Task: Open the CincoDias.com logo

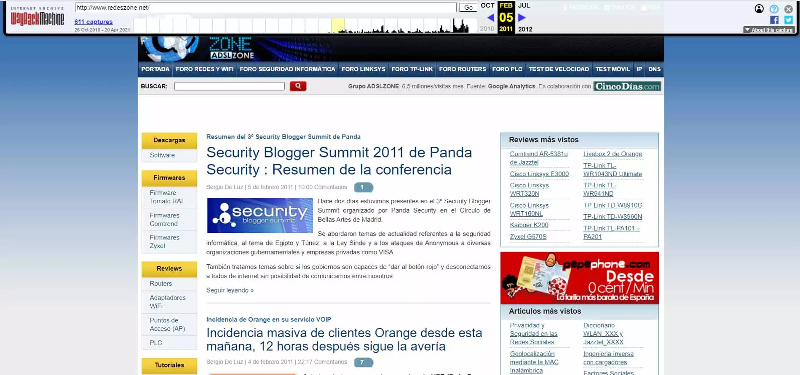Action: coord(627,86)
